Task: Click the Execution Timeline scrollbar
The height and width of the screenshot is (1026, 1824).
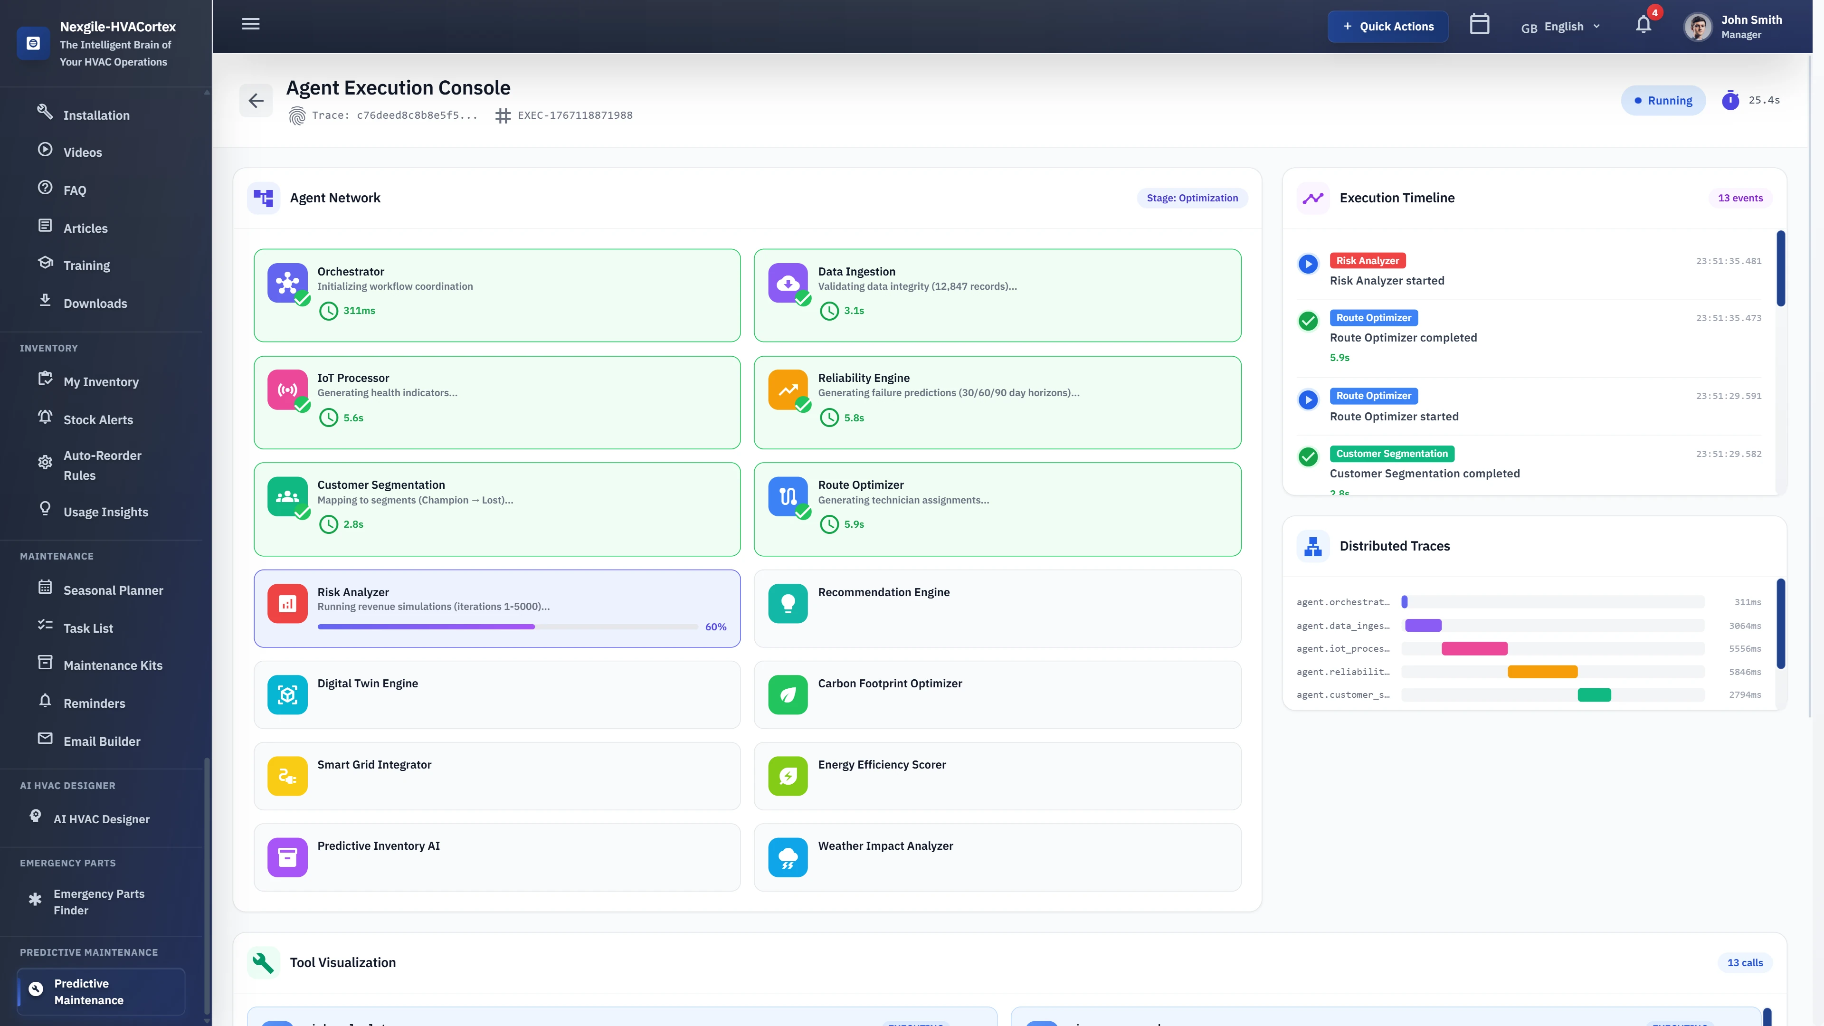Action: 1780,269
